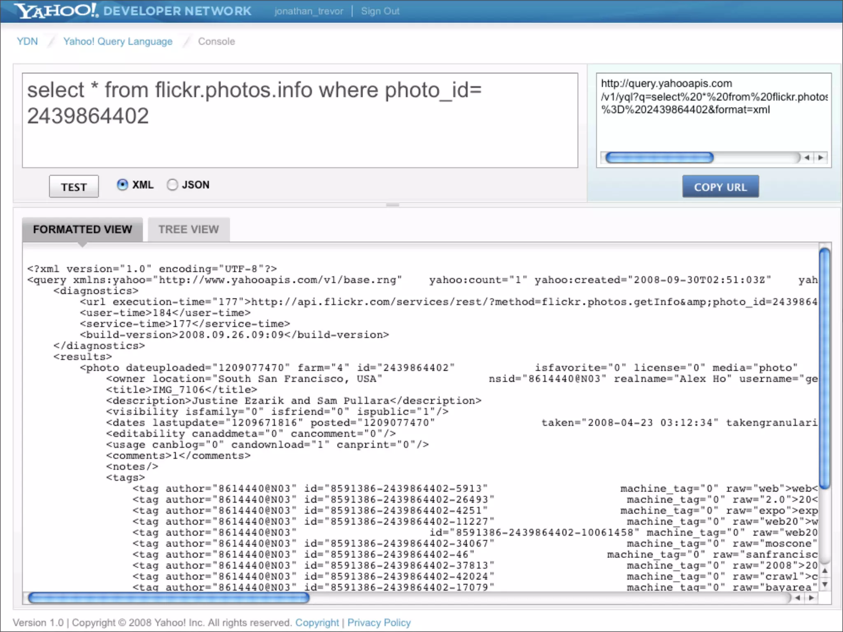The image size is (843, 632).
Task: Click URL box scroll-right arrow
Action: 821,158
